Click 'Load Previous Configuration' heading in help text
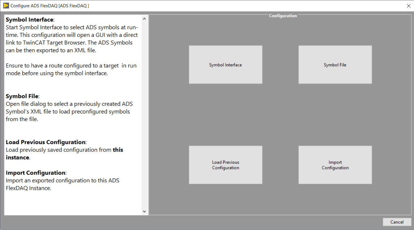The width and height of the screenshot is (414, 230). tap(46, 142)
